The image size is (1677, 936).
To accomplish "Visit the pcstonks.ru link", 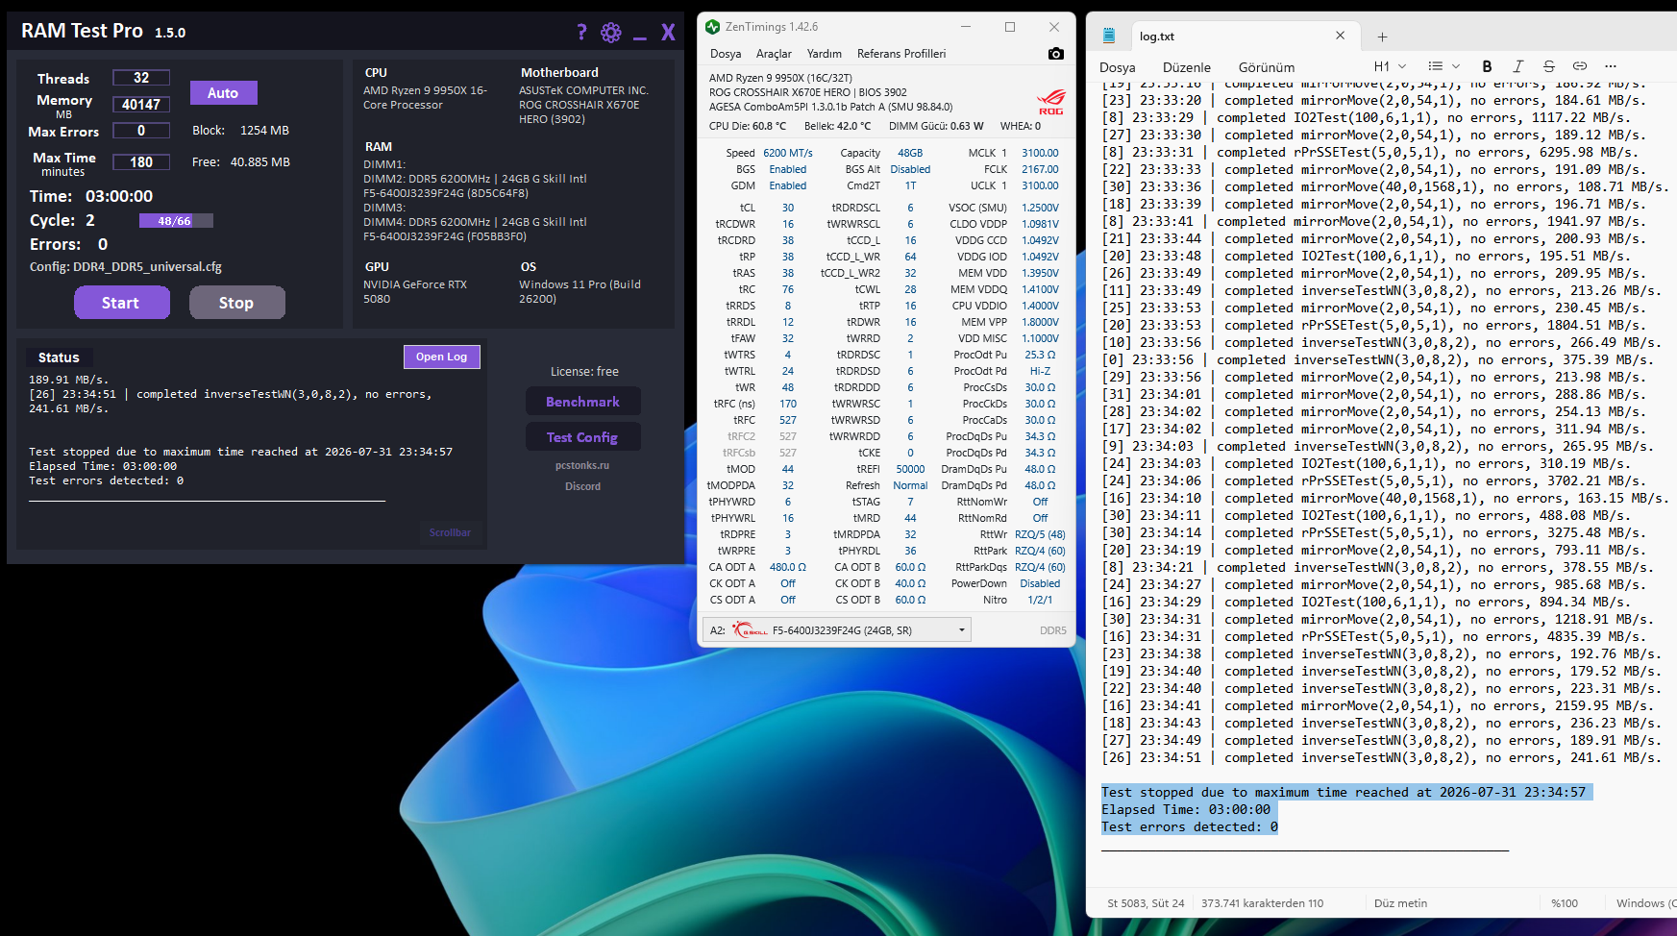I will tap(582, 465).
